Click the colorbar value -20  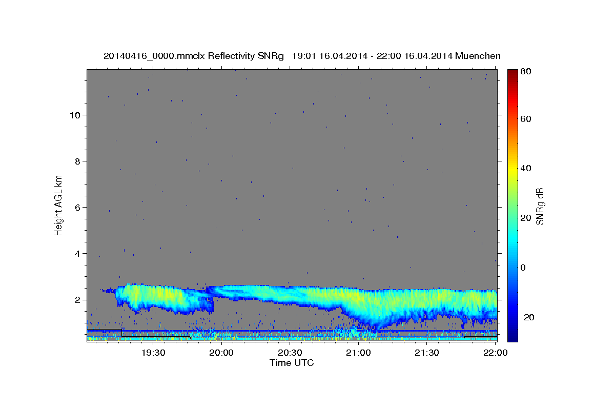(528, 317)
